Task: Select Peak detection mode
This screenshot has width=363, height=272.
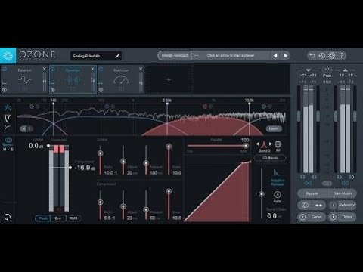Action: [43, 218]
